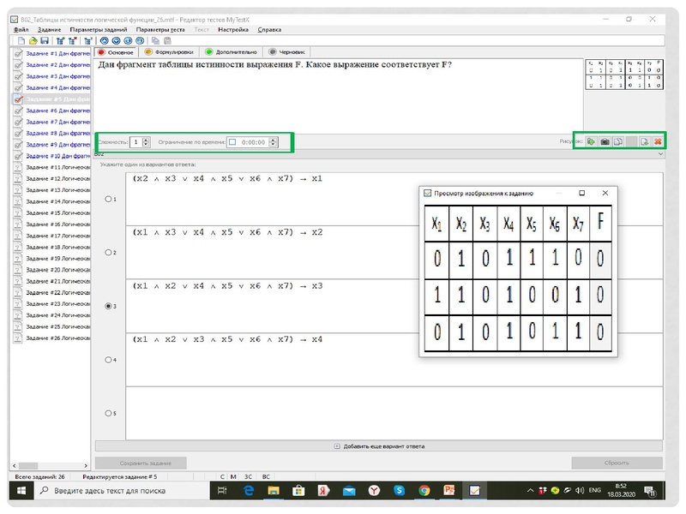Click the truth table thumbnail image
This screenshot has height=514, width=686.
point(623,75)
